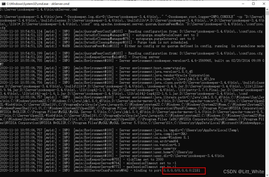The image size is (269, 177).
Task: Click the 'user.home=C:\Users\zy' line
Action: click(96, 152)
